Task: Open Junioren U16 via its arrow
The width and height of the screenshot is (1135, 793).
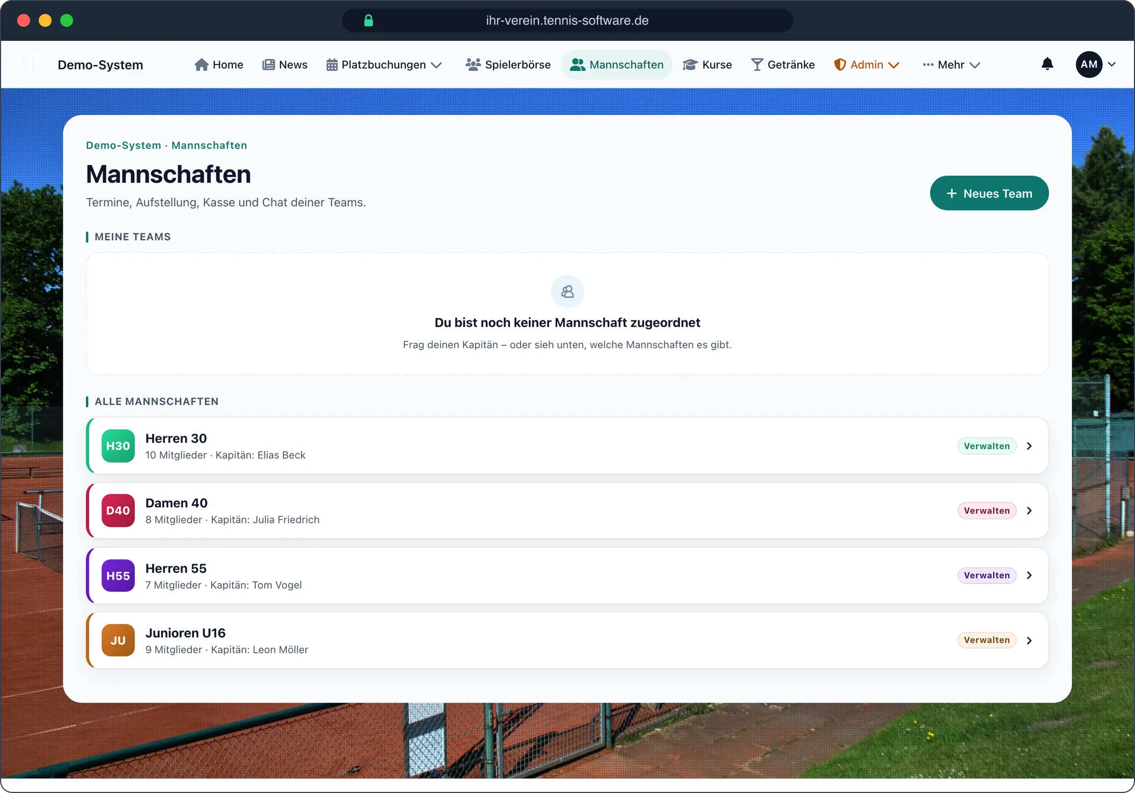Action: 1029,640
